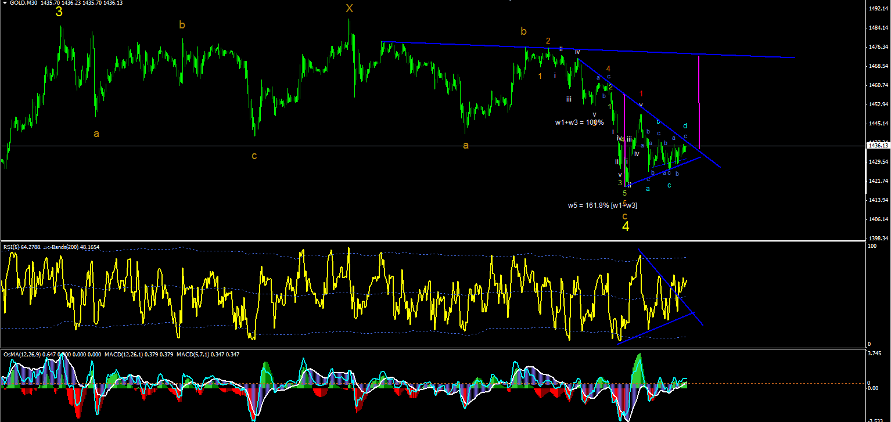Select the large yellow wave 3 label
891x422 pixels.
59,11
